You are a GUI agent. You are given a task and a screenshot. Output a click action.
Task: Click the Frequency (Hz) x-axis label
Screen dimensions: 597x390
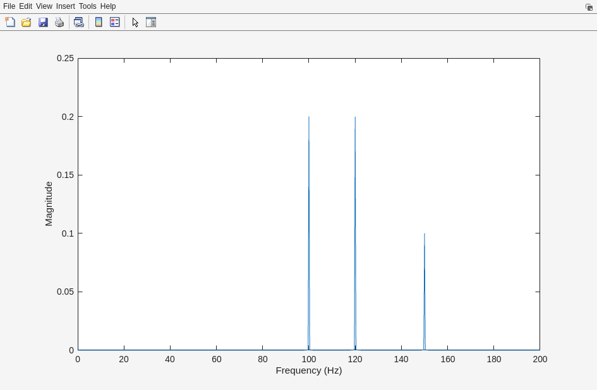[x=308, y=370]
